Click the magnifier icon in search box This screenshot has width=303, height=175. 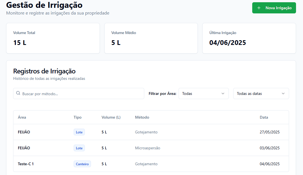18,93
